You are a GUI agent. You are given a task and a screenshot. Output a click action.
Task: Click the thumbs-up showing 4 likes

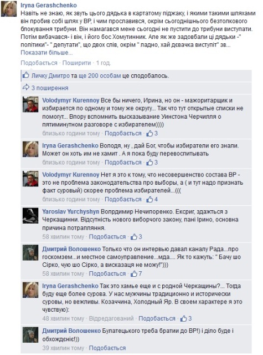point(149,200)
